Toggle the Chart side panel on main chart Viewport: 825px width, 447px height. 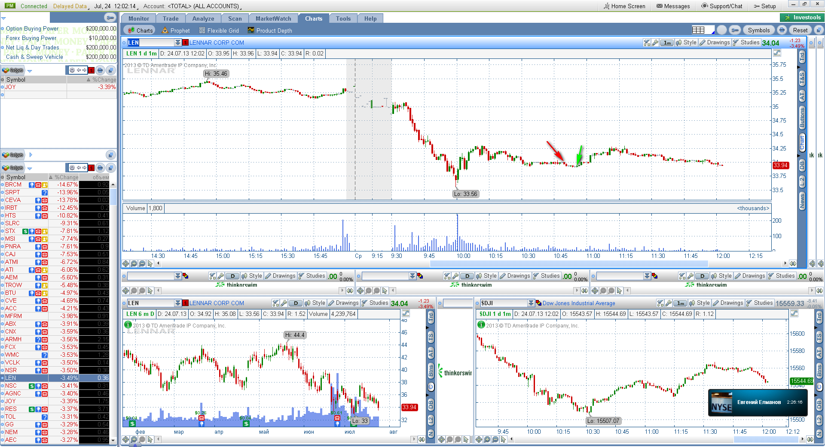pos(802,142)
